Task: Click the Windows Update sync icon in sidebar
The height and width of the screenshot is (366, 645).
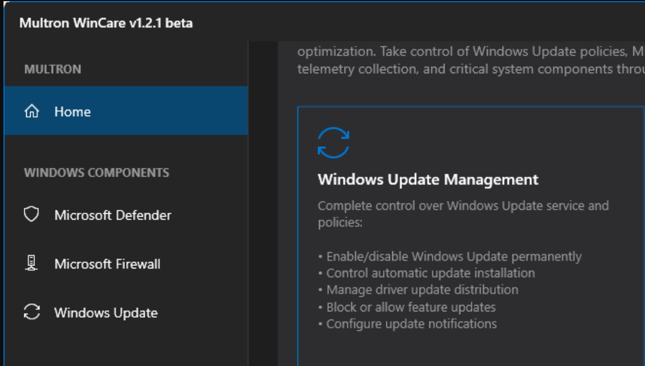Action: (31, 312)
